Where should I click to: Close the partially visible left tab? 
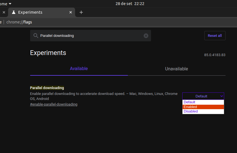[4, 12]
